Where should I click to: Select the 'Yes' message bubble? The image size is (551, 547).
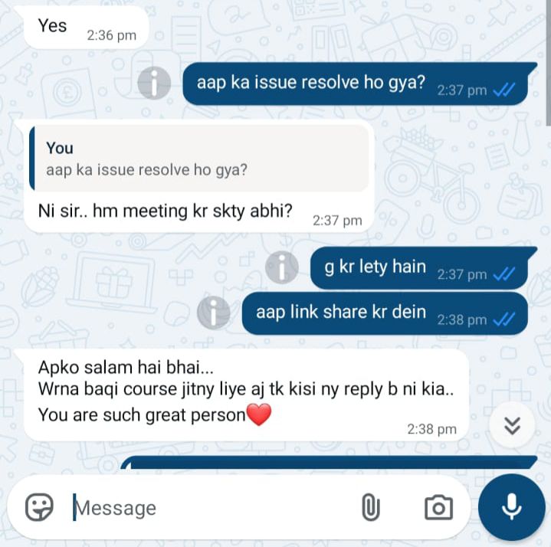[86, 28]
